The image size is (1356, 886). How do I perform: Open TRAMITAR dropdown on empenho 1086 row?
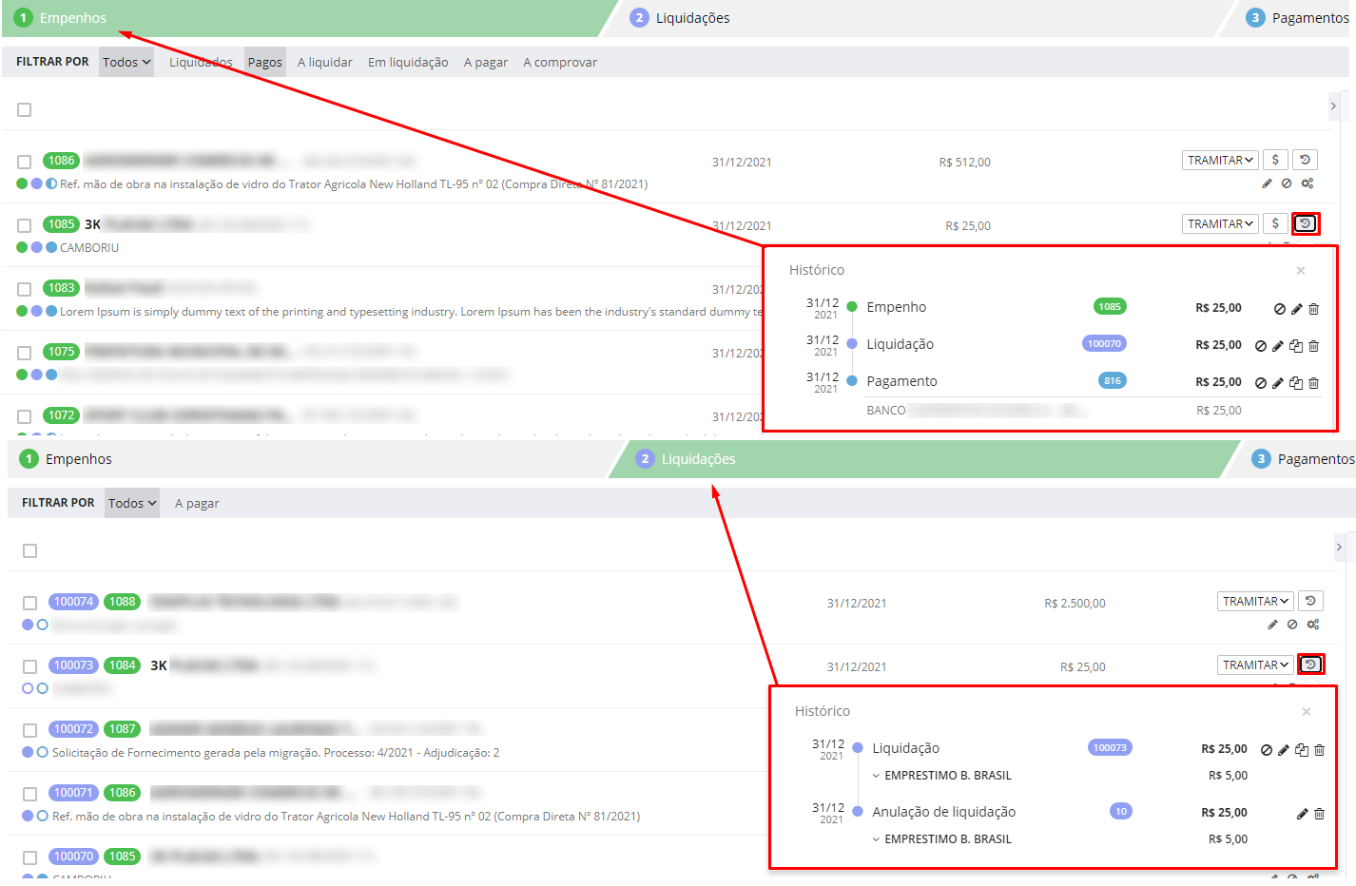tap(1221, 160)
